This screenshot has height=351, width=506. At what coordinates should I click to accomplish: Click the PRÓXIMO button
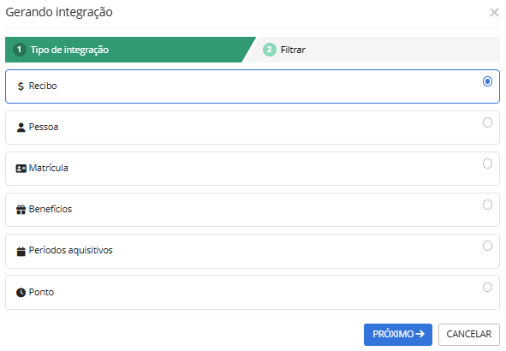398,335
